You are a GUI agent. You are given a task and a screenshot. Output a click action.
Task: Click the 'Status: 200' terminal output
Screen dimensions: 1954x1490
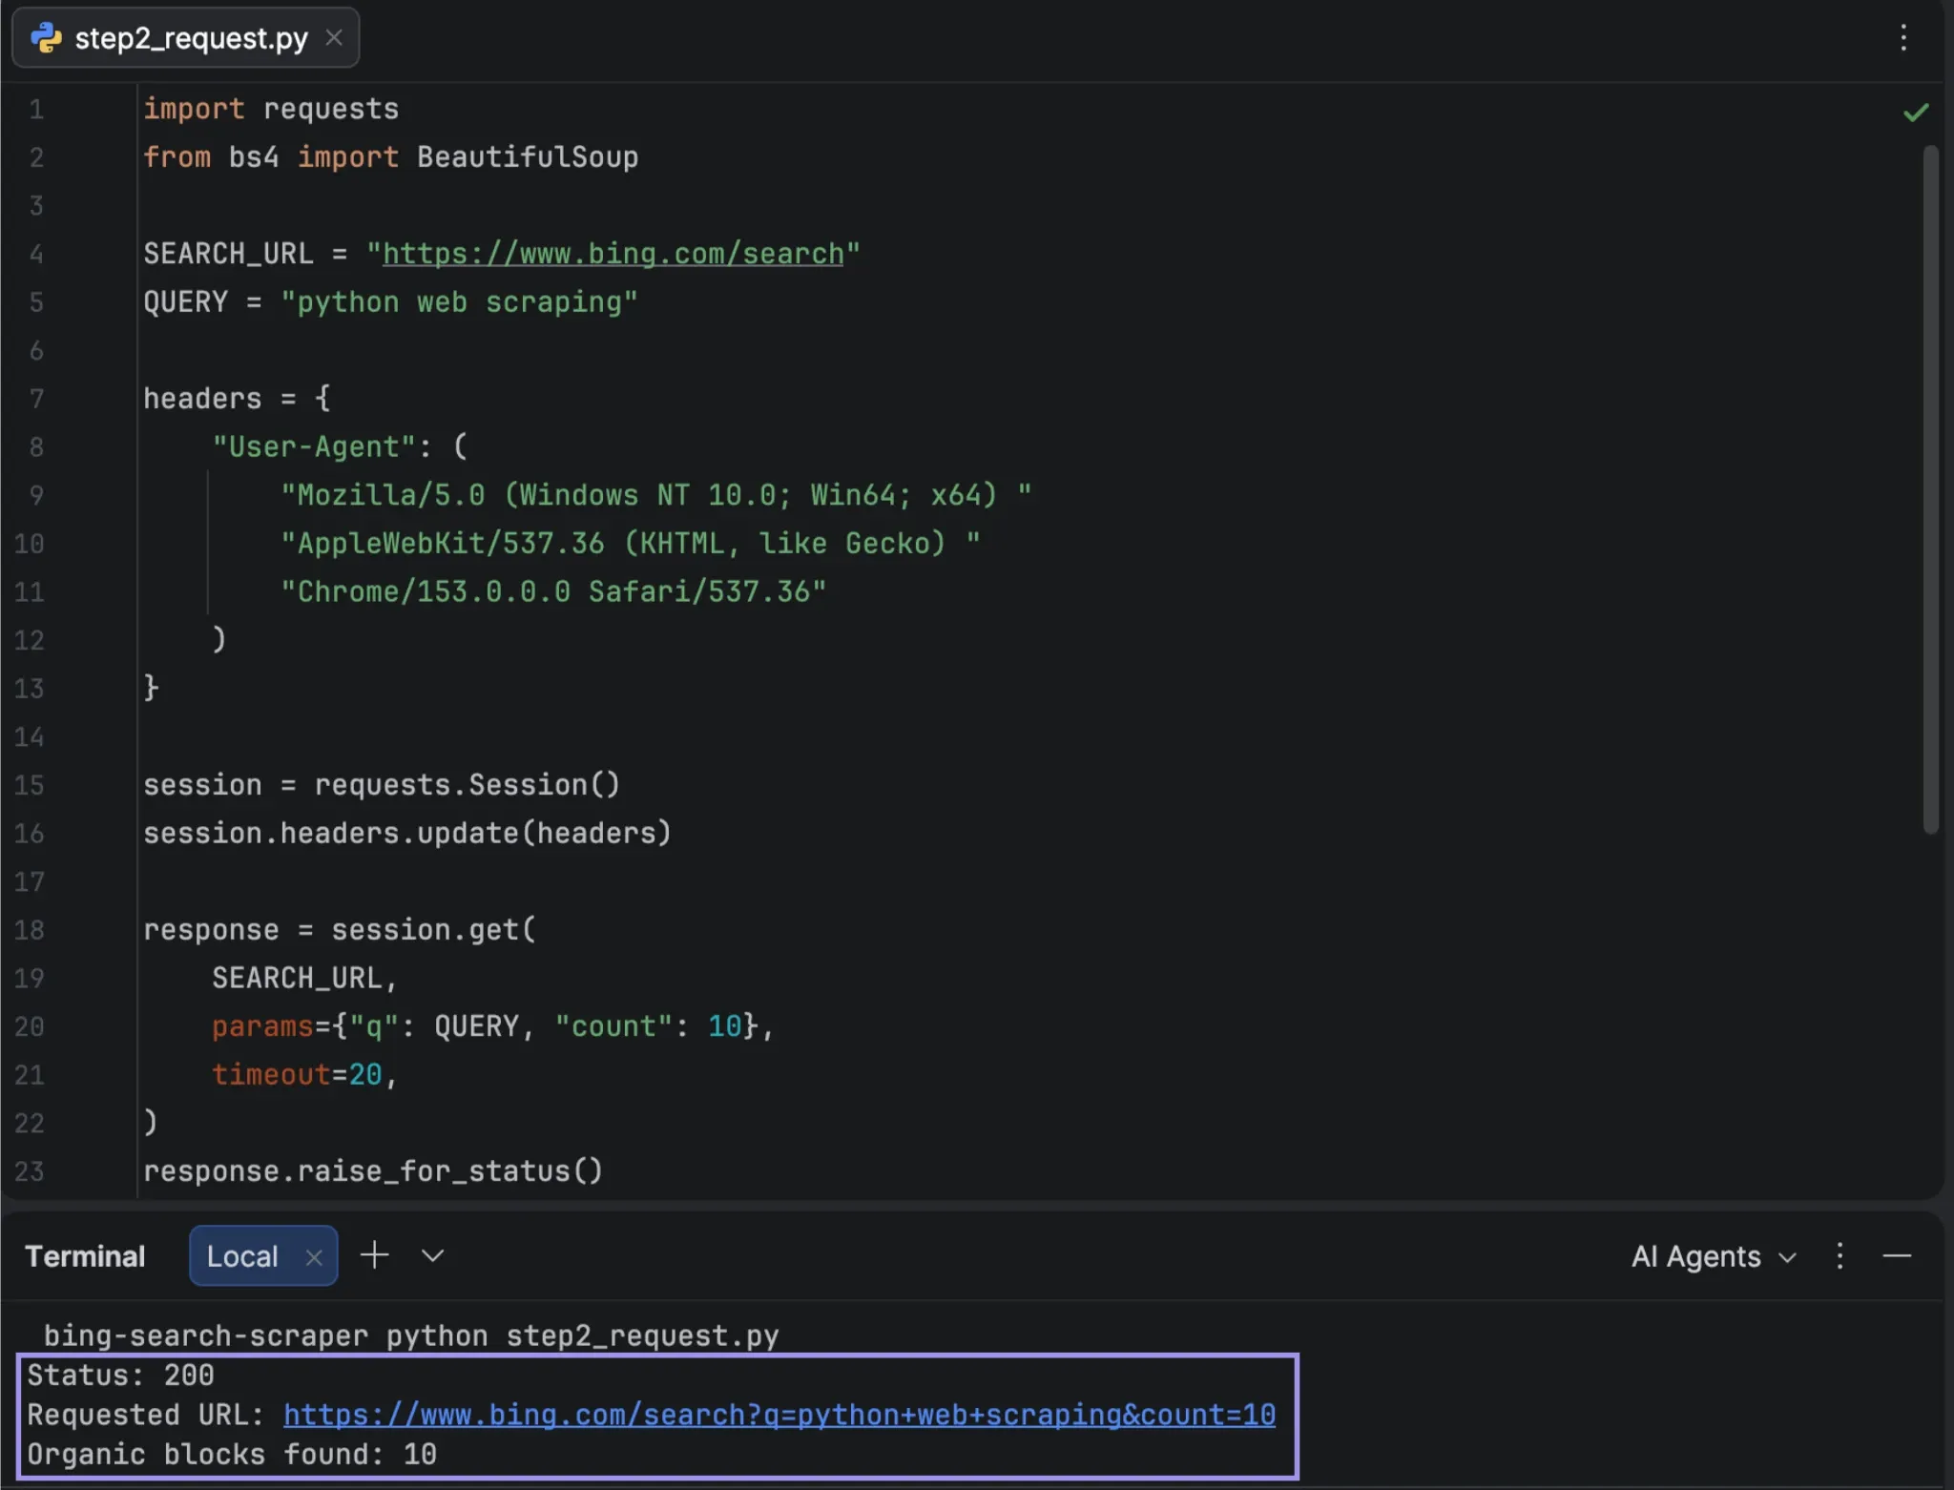click(120, 1376)
